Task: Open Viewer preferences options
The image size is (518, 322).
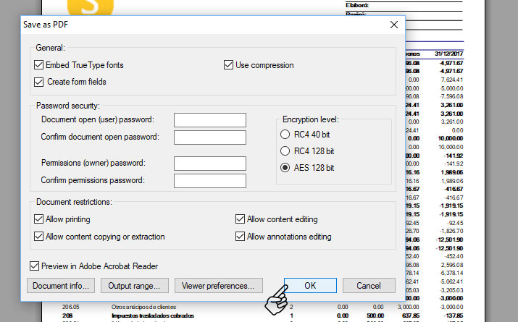Action: click(x=218, y=286)
